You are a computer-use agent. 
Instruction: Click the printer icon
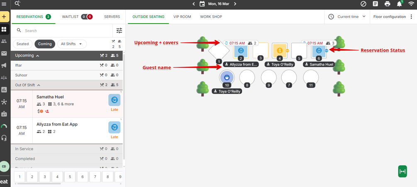(387, 4)
